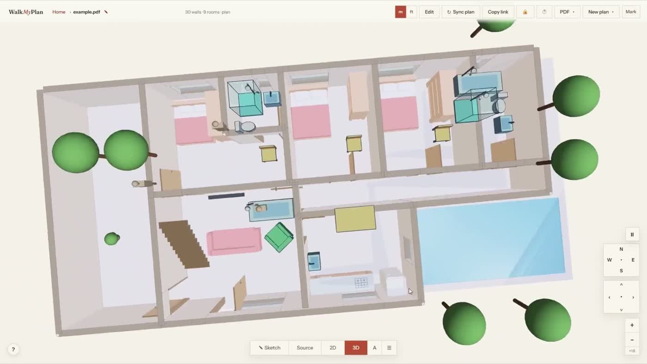
Task: Face the view East
Action: pyautogui.click(x=633, y=260)
